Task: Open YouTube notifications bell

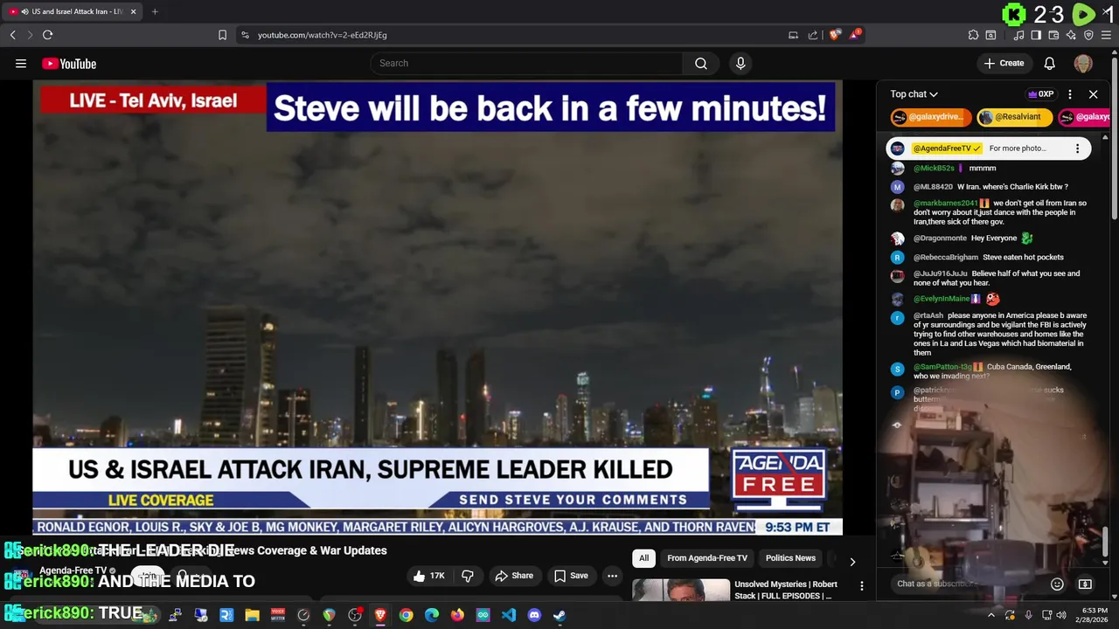Action: pos(1050,63)
